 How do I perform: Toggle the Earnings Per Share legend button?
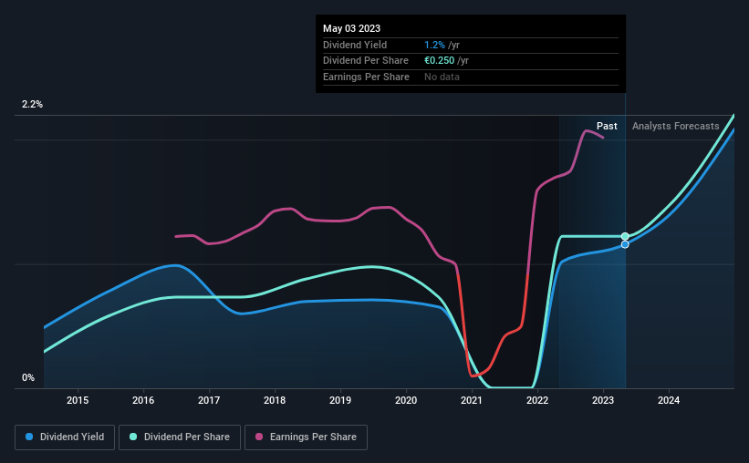point(306,437)
